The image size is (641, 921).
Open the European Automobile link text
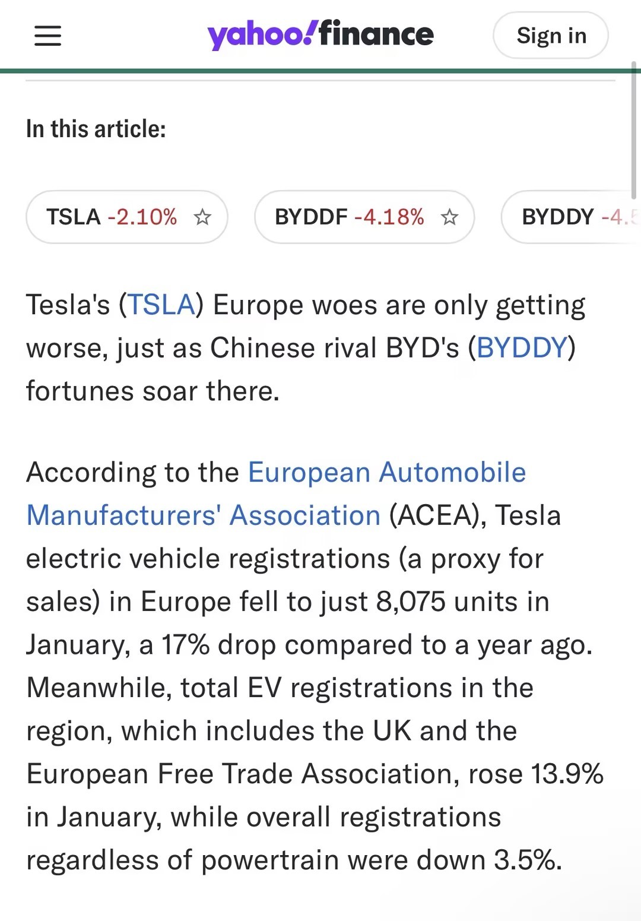387,473
